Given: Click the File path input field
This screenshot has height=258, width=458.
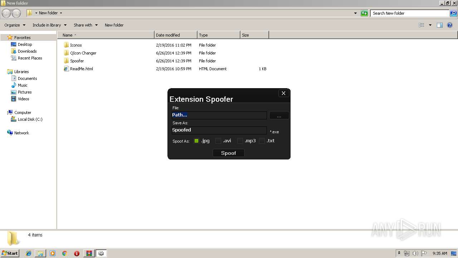Looking at the screenshot, I should pos(219,115).
